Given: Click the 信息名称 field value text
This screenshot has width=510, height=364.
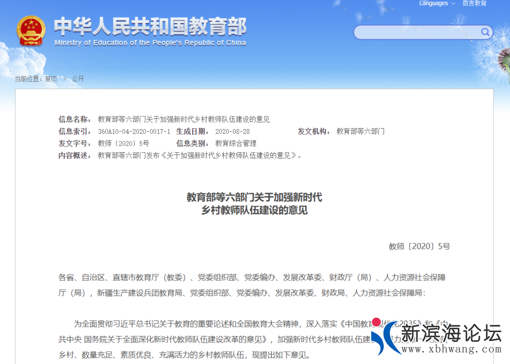Looking at the screenshot, I should click(x=184, y=119).
